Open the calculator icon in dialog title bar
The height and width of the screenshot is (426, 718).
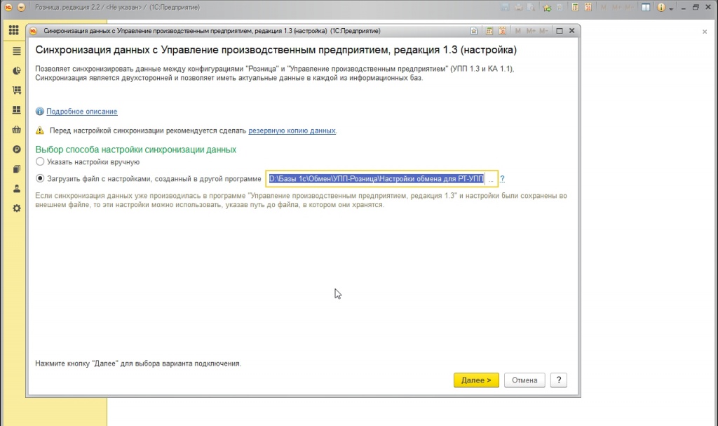tap(489, 31)
